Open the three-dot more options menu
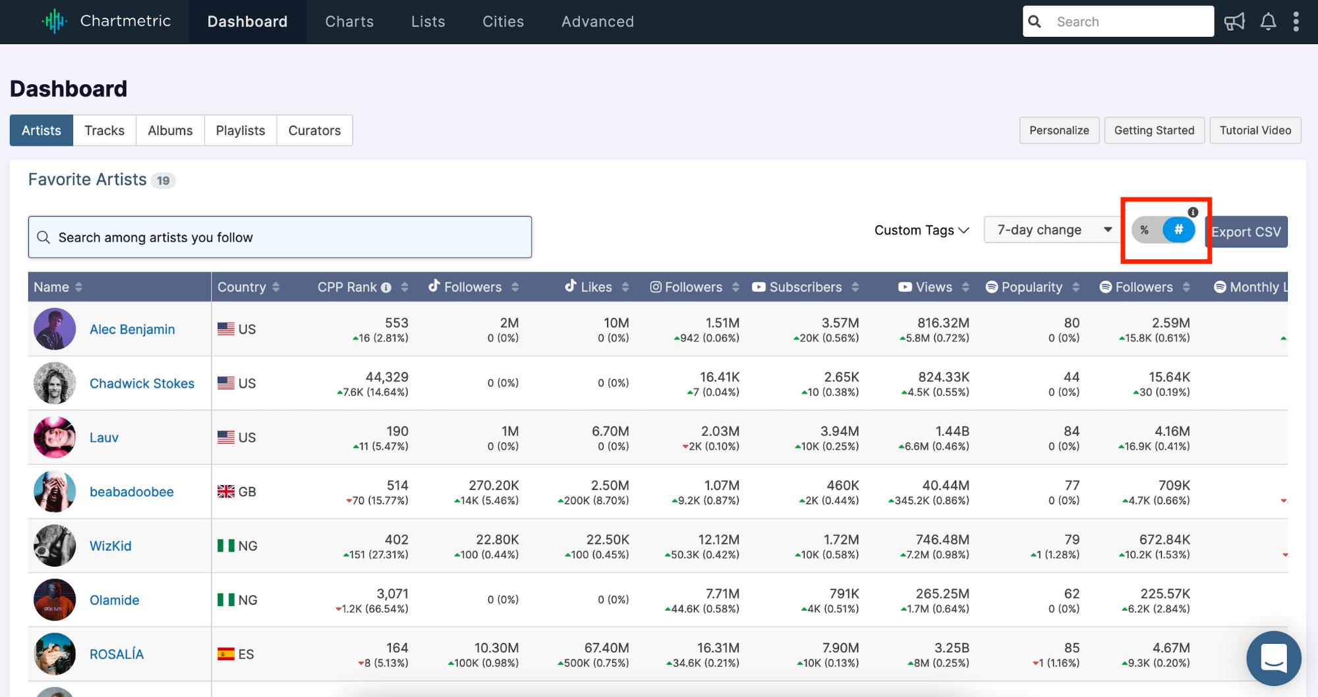Image resolution: width=1318 pixels, height=697 pixels. pyautogui.click(x=1296, y=22)
